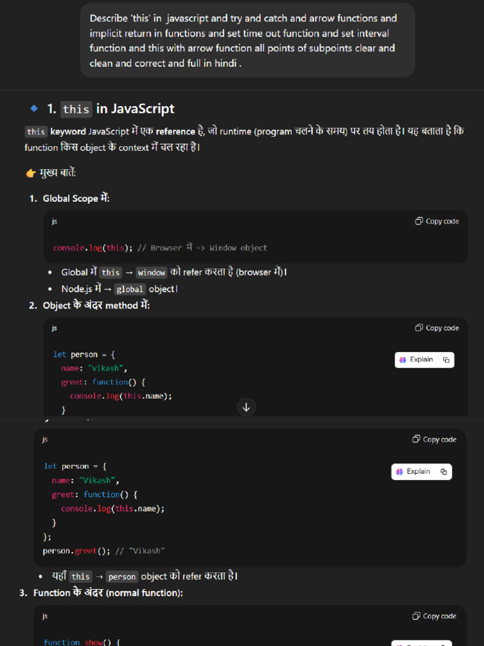Screen dimensions: 484x646
Task: Click subheading '3. Function के अंदर (normal function):'
Action: point(101,593)
